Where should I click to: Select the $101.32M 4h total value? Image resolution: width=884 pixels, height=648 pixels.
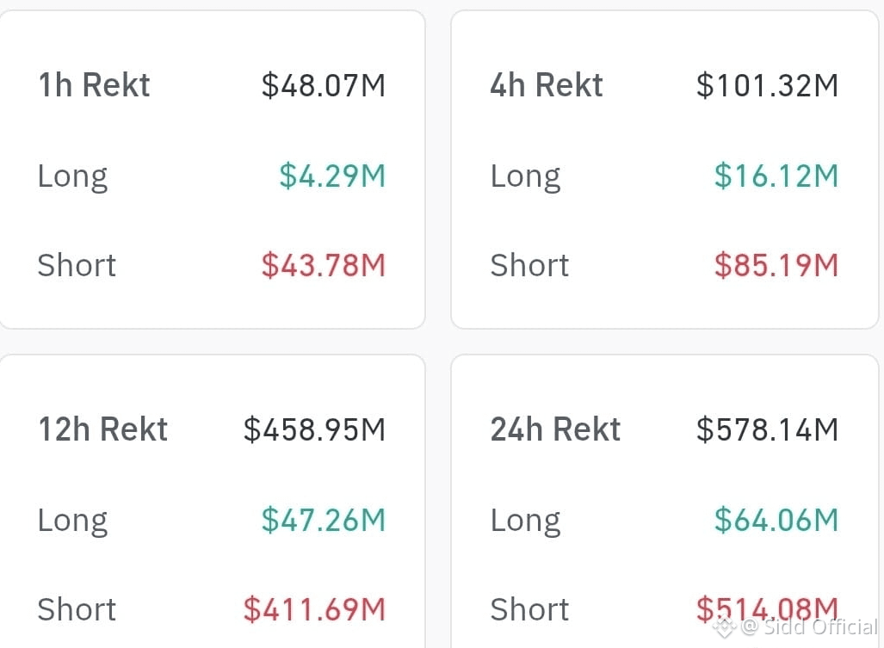pos(767,86)
